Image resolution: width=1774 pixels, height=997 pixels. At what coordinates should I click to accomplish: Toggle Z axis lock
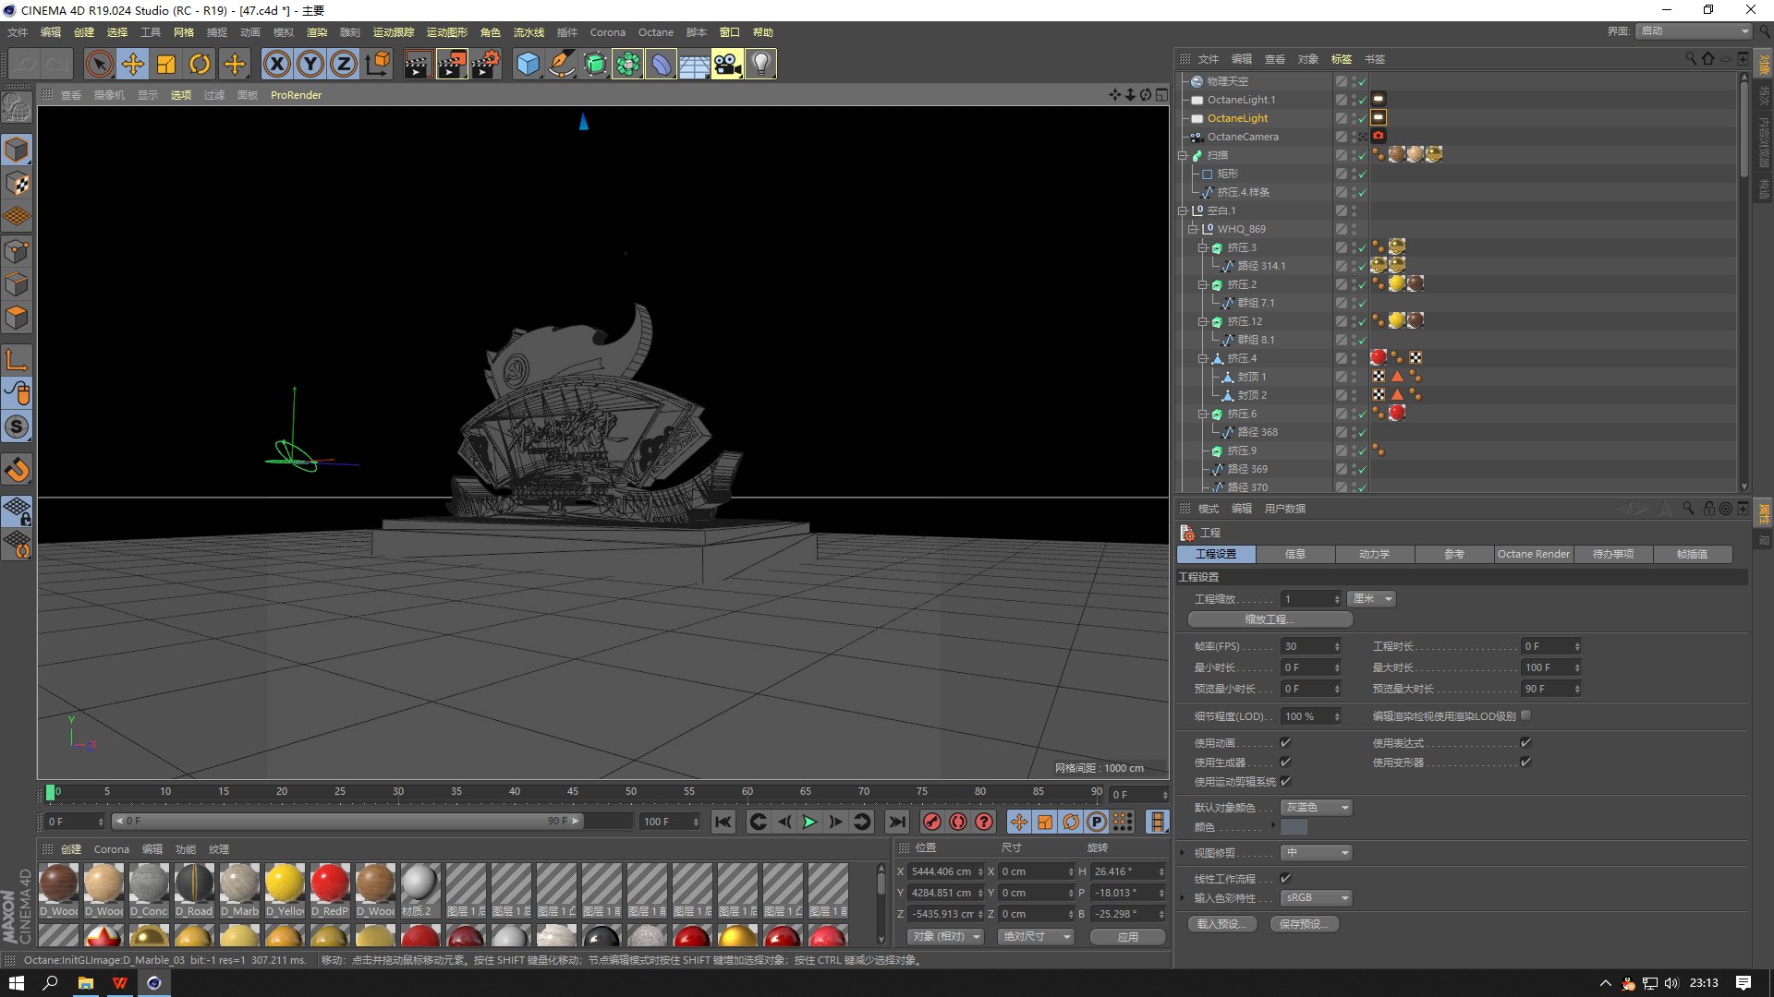(x=344, y=64)
